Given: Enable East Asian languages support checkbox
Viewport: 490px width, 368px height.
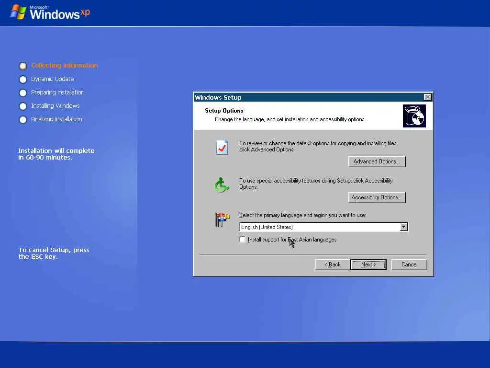Looking at the screenshot, I should 242,240.
